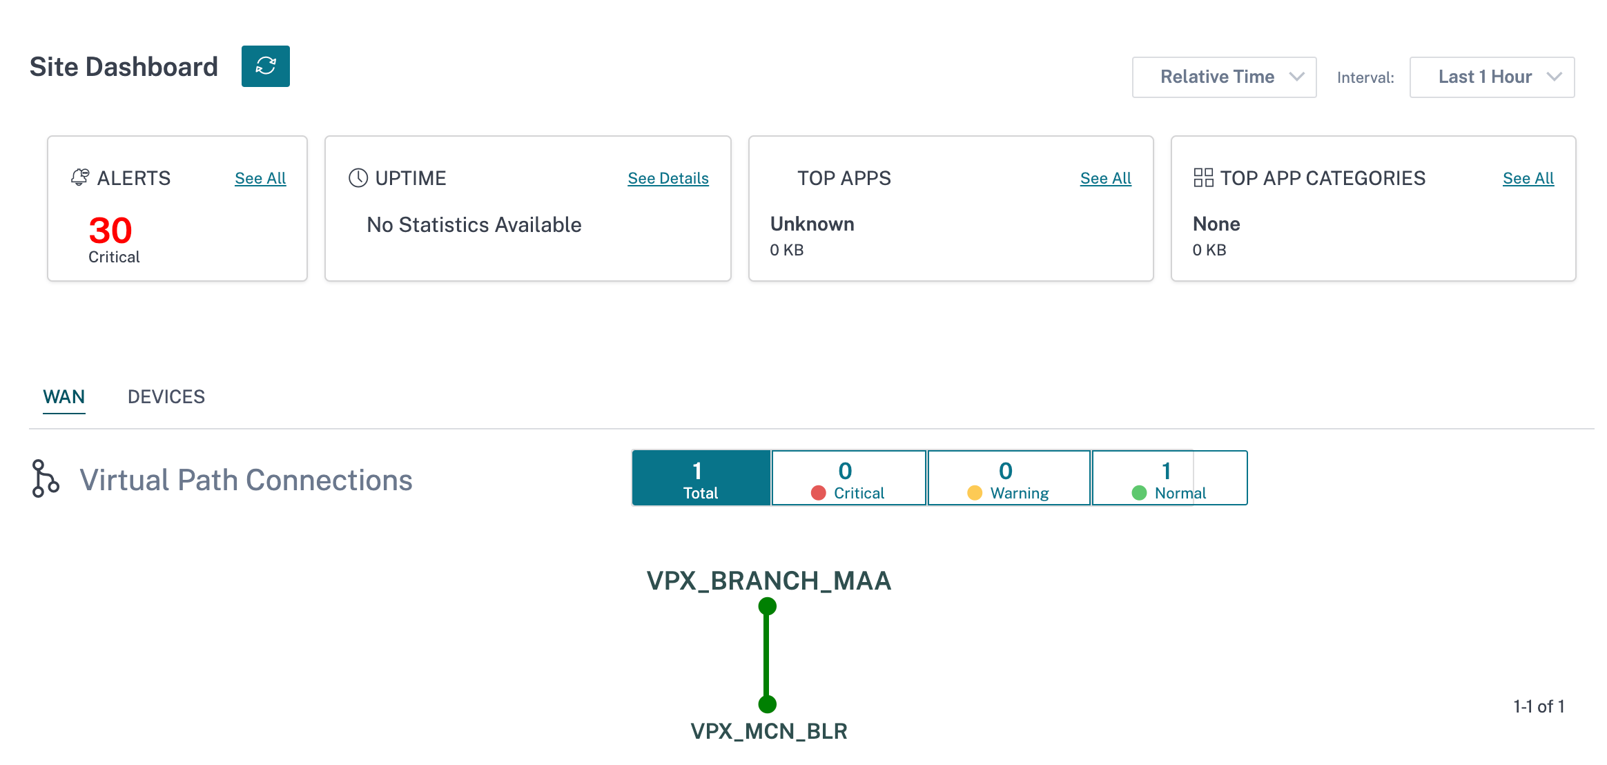Click See All link under TOP APP CATEGORIES

coord(1528,178)
